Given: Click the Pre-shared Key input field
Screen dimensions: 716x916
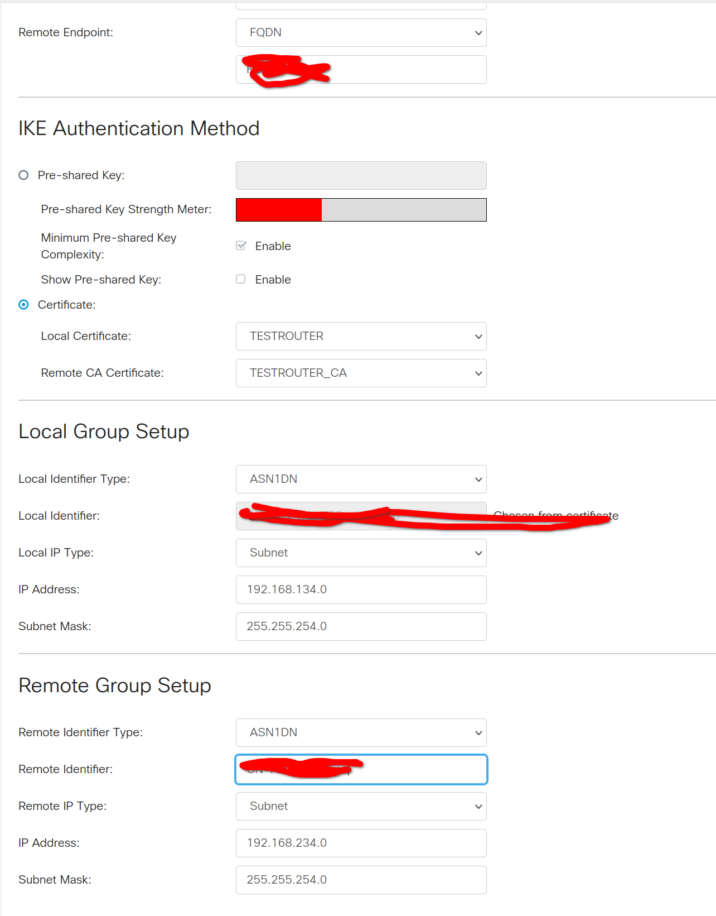Looking at the screenshot, I should click(361, 176).
